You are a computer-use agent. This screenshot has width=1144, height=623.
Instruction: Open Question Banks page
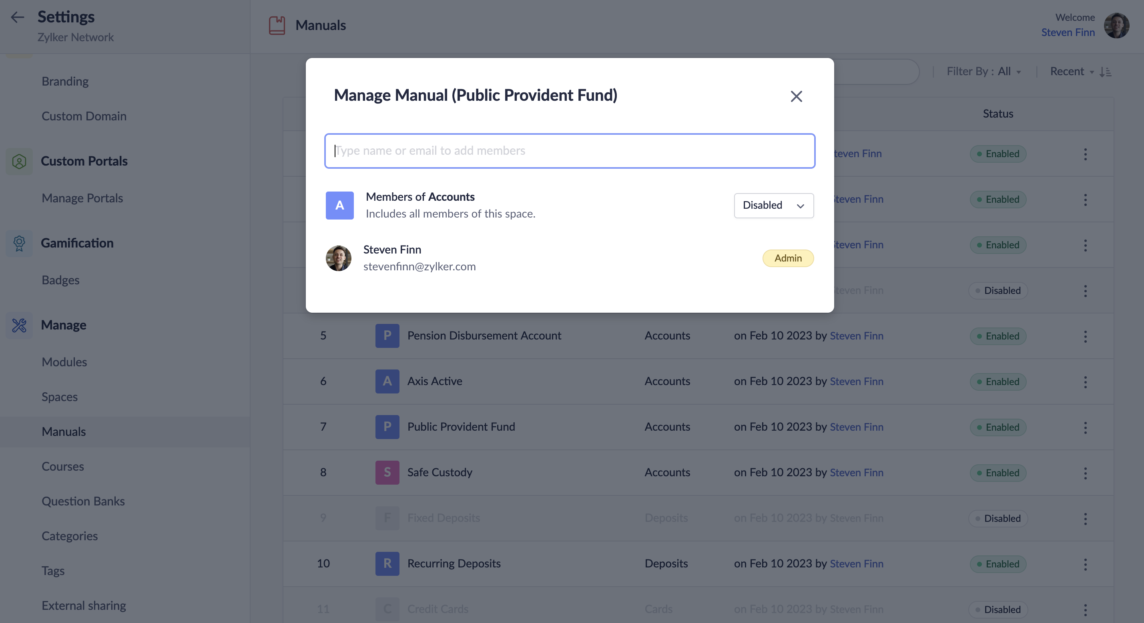[83, 501]
